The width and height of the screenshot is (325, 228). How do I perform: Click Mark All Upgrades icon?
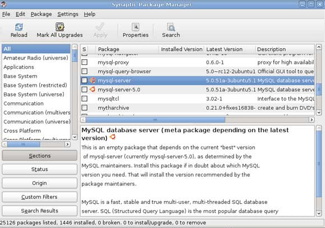click(60, 27)
